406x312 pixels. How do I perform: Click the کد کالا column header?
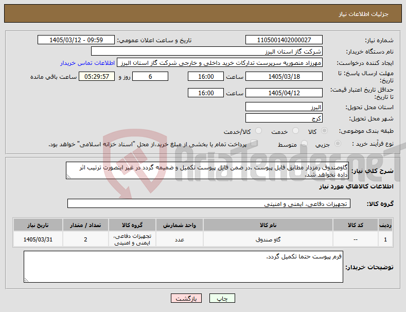pos(355,225)
